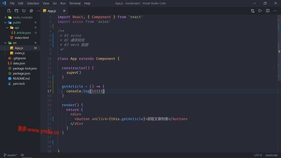Select App.js in file tree
281x158 pixels.
click(x=19, y=48)
